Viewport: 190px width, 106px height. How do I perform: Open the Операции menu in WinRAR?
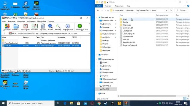21,21
